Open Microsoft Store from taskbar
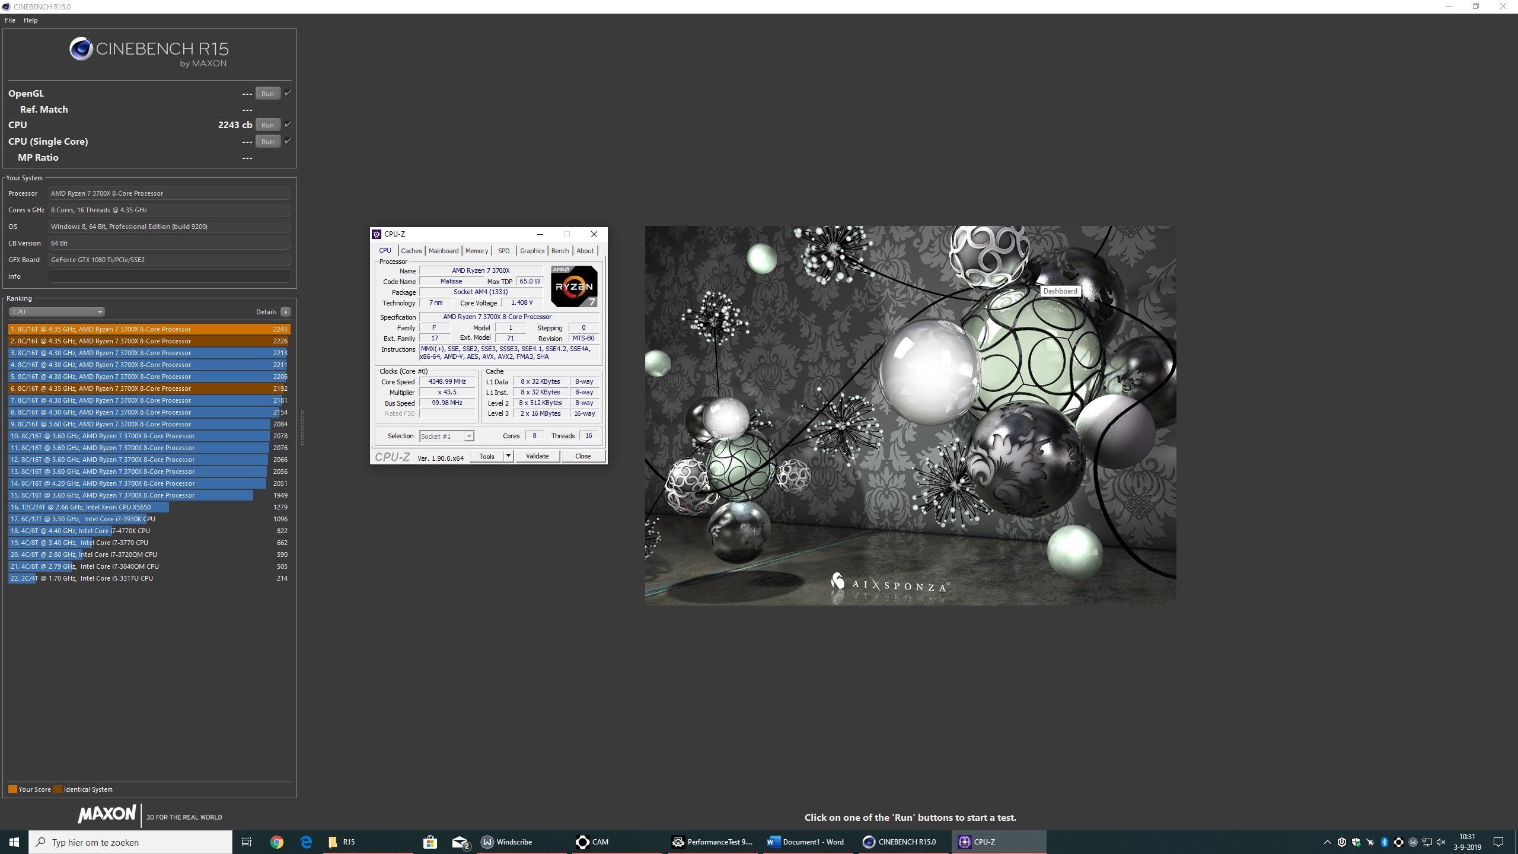Viewport: 1518px width, 854px height. point(430,842)
